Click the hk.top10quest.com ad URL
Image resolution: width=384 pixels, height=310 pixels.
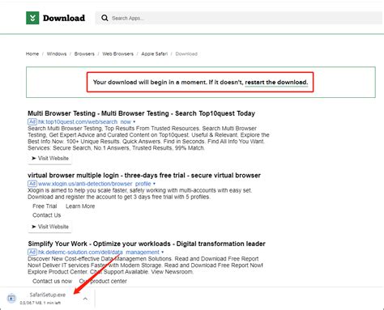tap(84, 121)
